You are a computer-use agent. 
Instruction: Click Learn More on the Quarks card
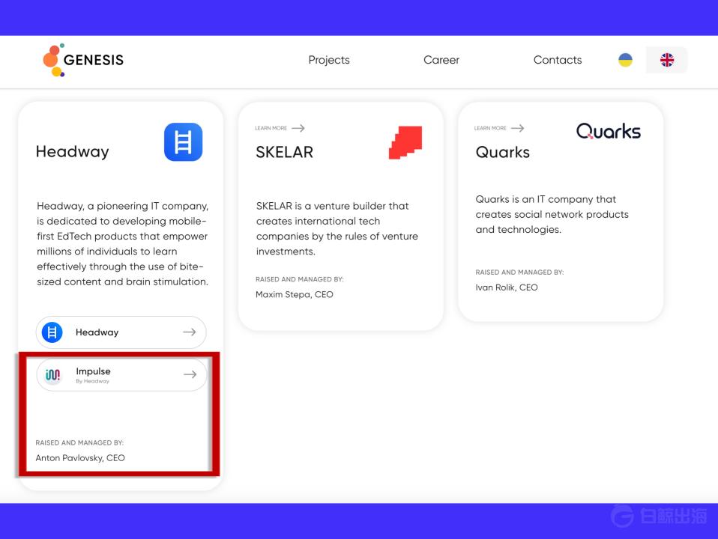(x=490, y=128)
